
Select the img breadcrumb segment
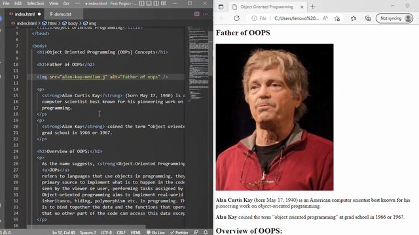pyautogui.click(x=90, y=23)
